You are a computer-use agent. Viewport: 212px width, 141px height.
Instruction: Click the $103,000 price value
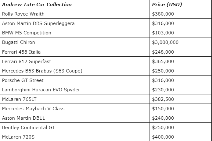pyautogui.click(x=163, y=33)
